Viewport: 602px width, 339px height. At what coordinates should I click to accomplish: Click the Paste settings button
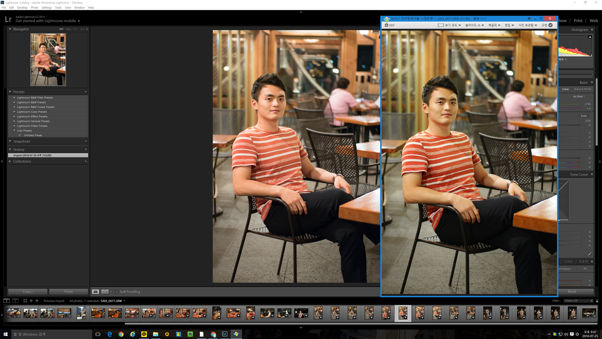pyautogui.click(x=69, y=292)
